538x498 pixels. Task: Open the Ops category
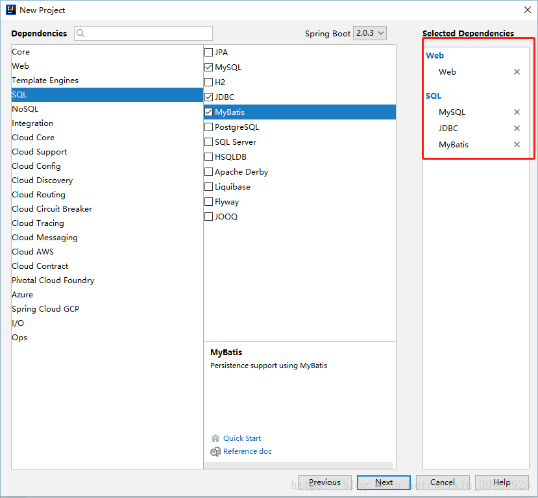107,338
